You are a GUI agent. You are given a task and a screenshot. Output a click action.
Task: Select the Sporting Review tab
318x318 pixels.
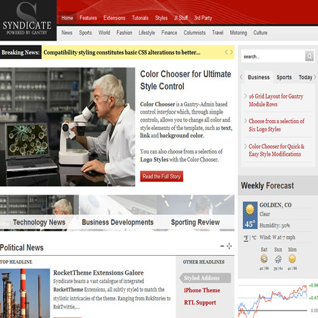[x=195, y=222]
